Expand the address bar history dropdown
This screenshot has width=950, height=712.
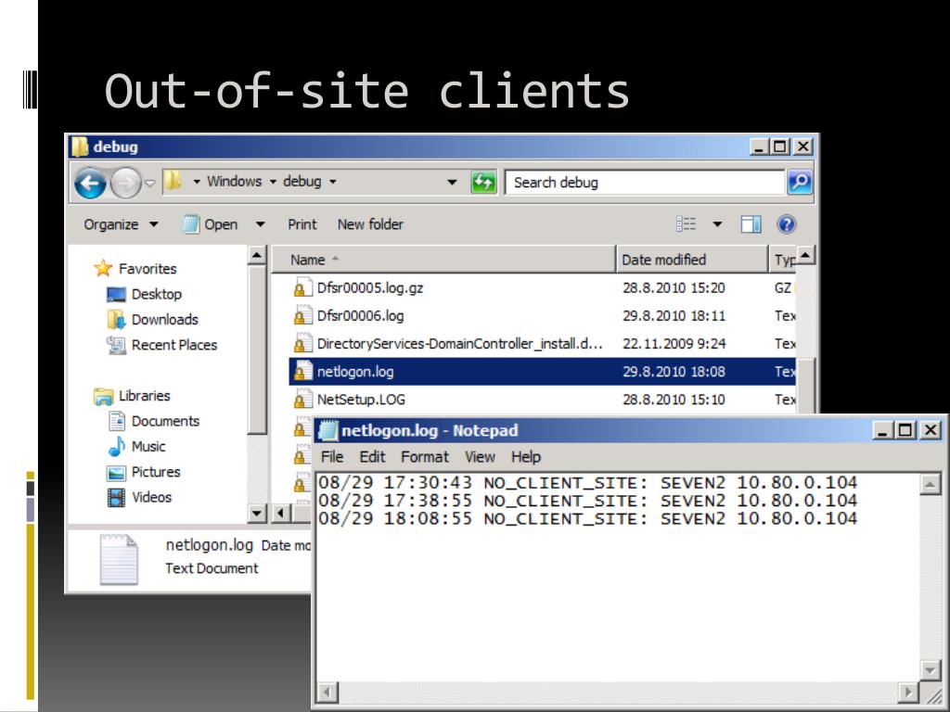point(452,183)
